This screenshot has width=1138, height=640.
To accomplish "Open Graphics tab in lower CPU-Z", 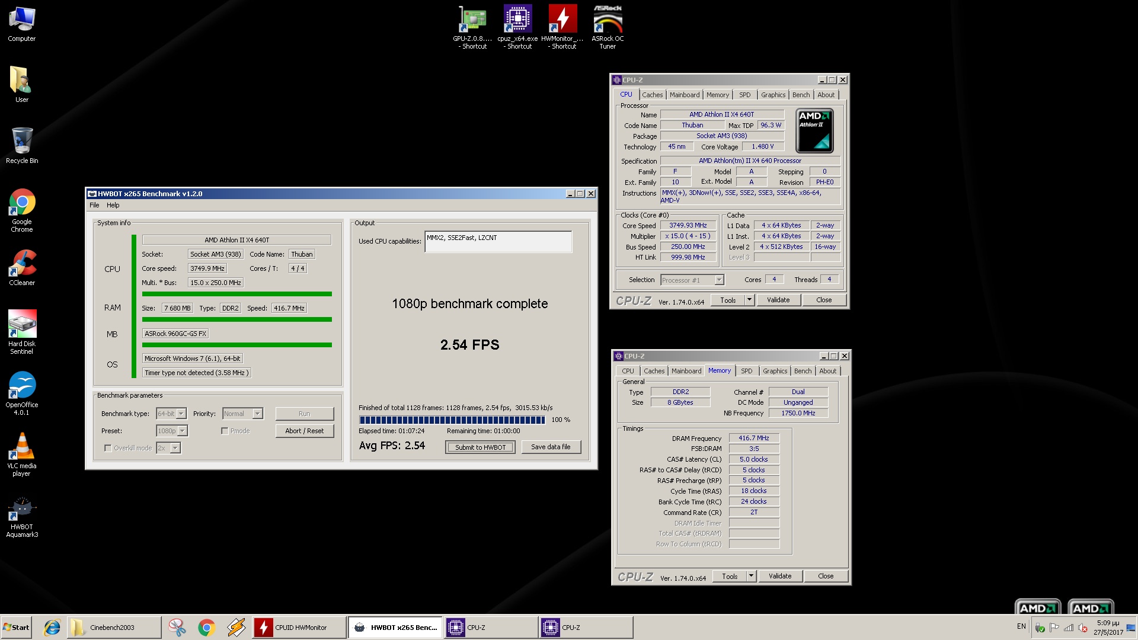I will click(775, 371).
